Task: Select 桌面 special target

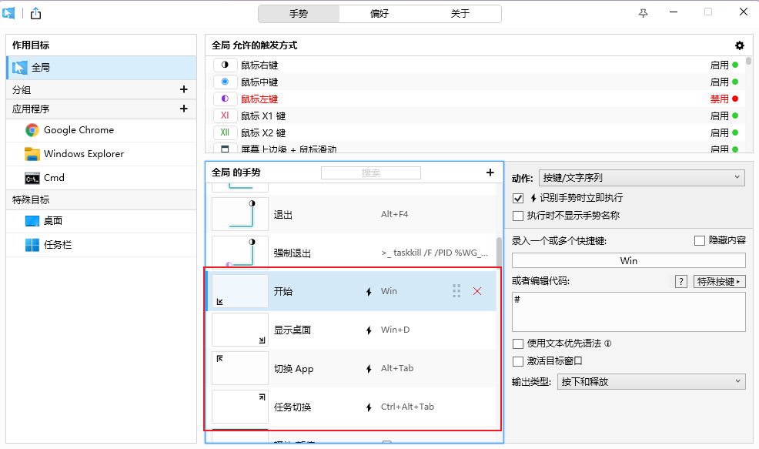Action: [x=101, y=221]
